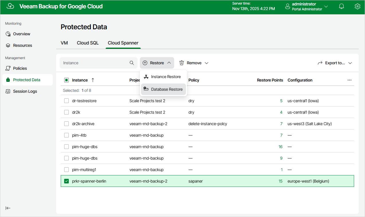Click the Veeam cloud logo icon
Image resolution: width=365 pixels, height=217 pixels.
[10, 6]
